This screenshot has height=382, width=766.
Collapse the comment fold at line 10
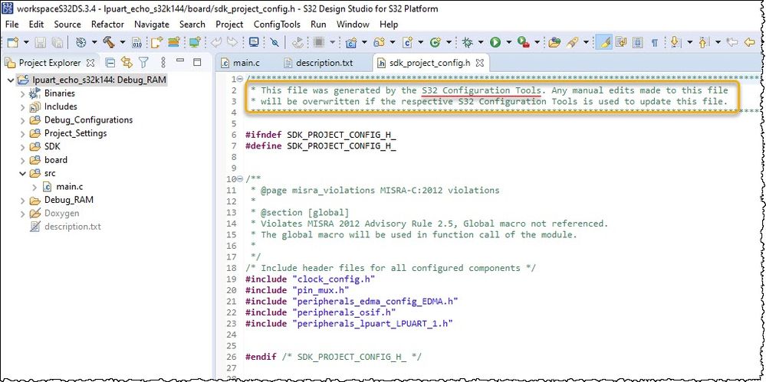pos(239,179)
